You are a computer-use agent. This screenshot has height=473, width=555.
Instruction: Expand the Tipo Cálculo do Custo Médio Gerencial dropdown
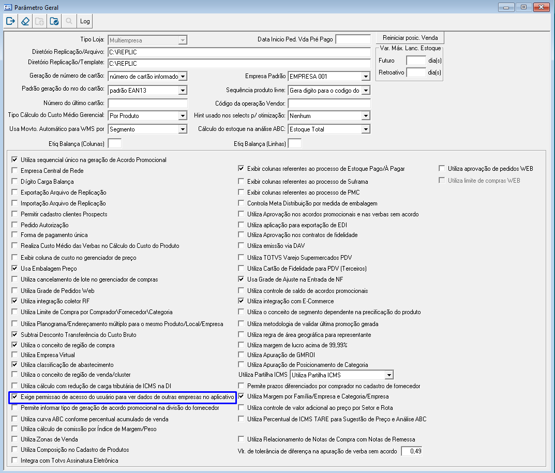pyautogui.click(x=183, y=115)
